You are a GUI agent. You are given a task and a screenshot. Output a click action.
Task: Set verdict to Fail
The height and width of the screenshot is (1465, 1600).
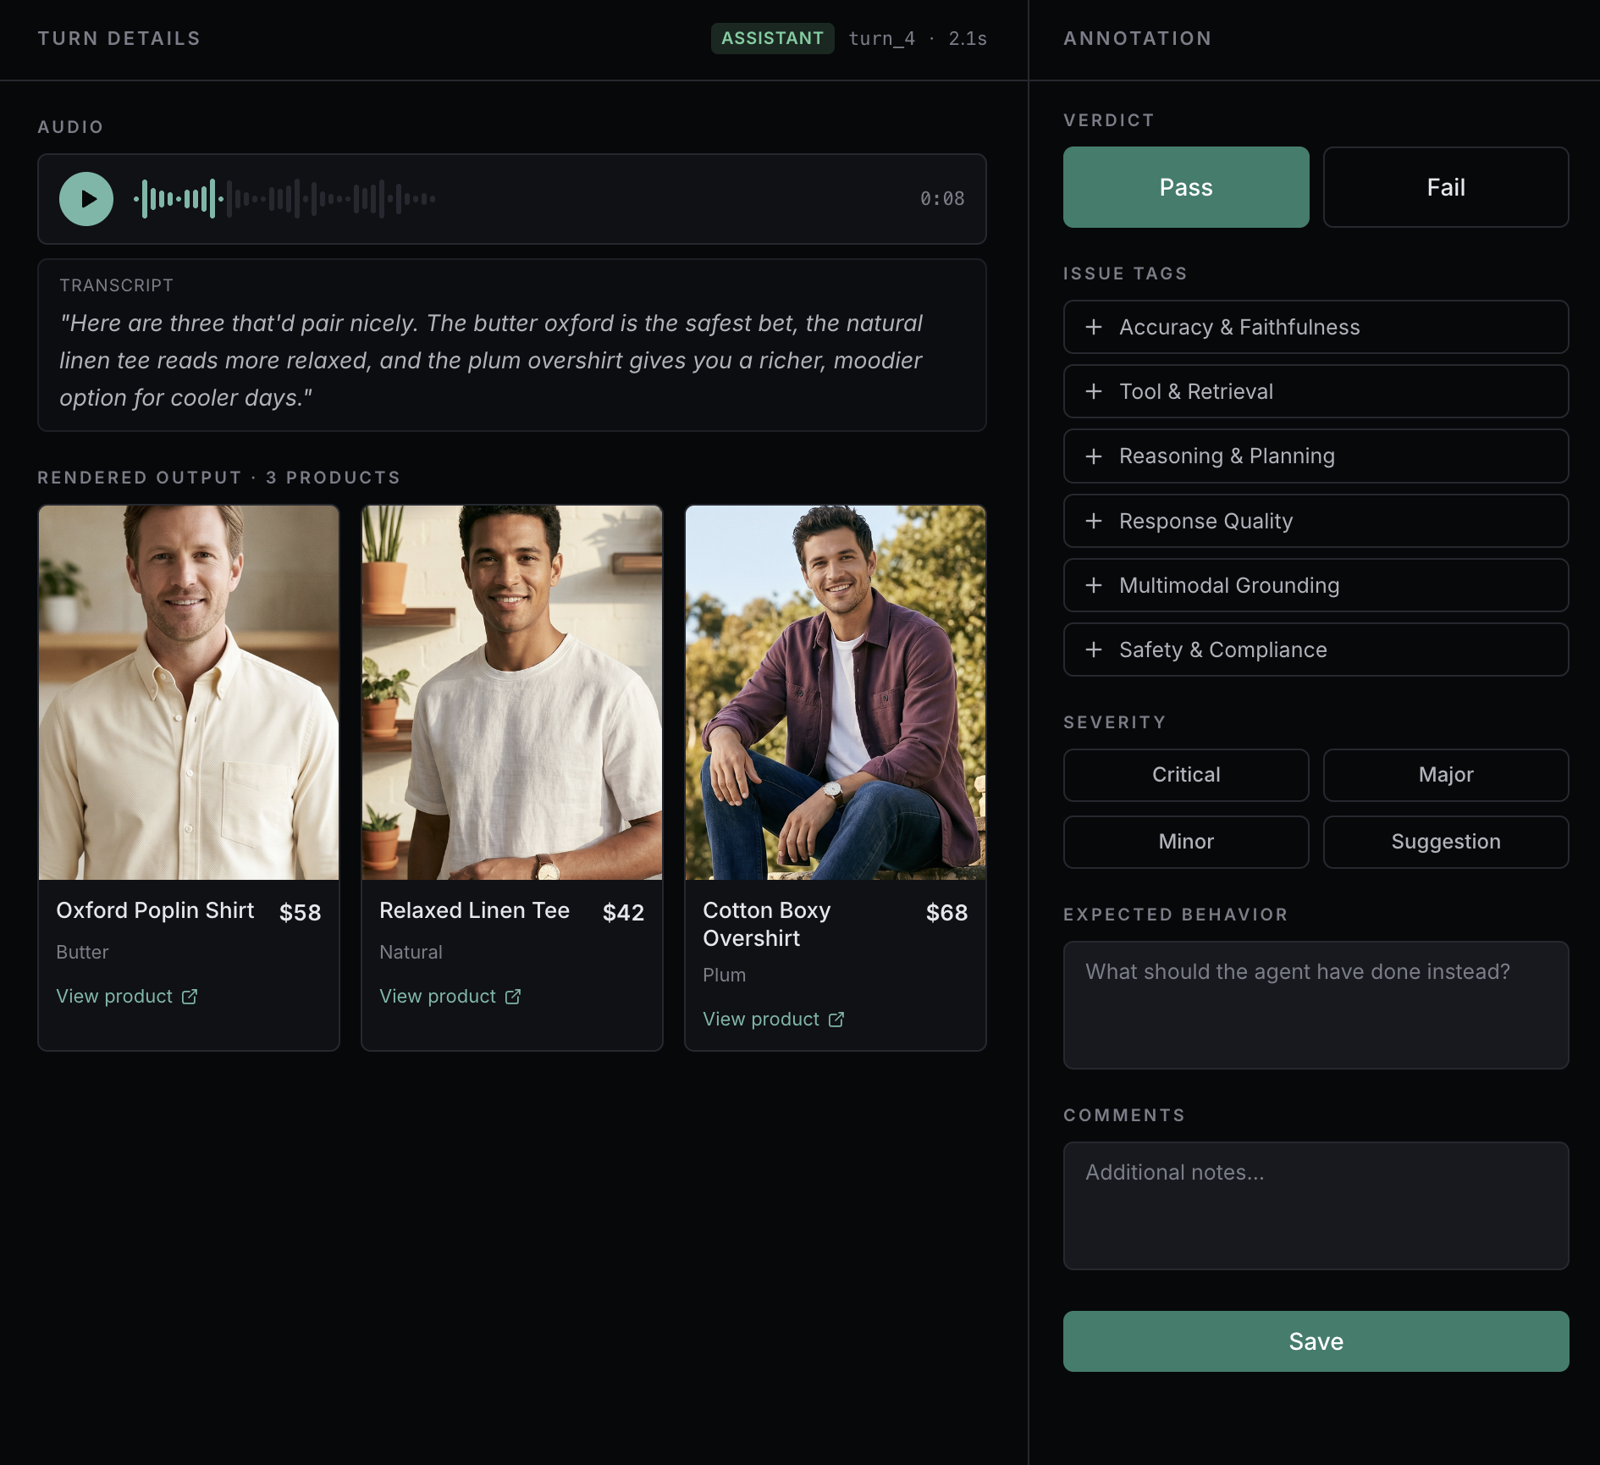1445,187
